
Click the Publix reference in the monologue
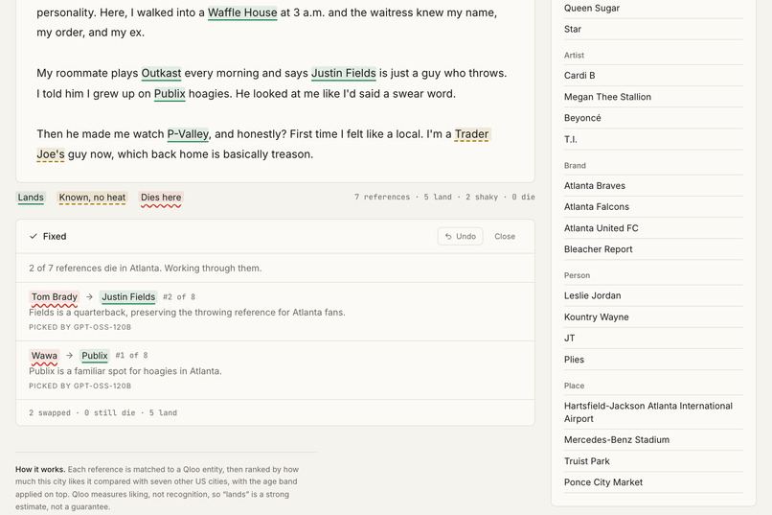pos(170,94)
